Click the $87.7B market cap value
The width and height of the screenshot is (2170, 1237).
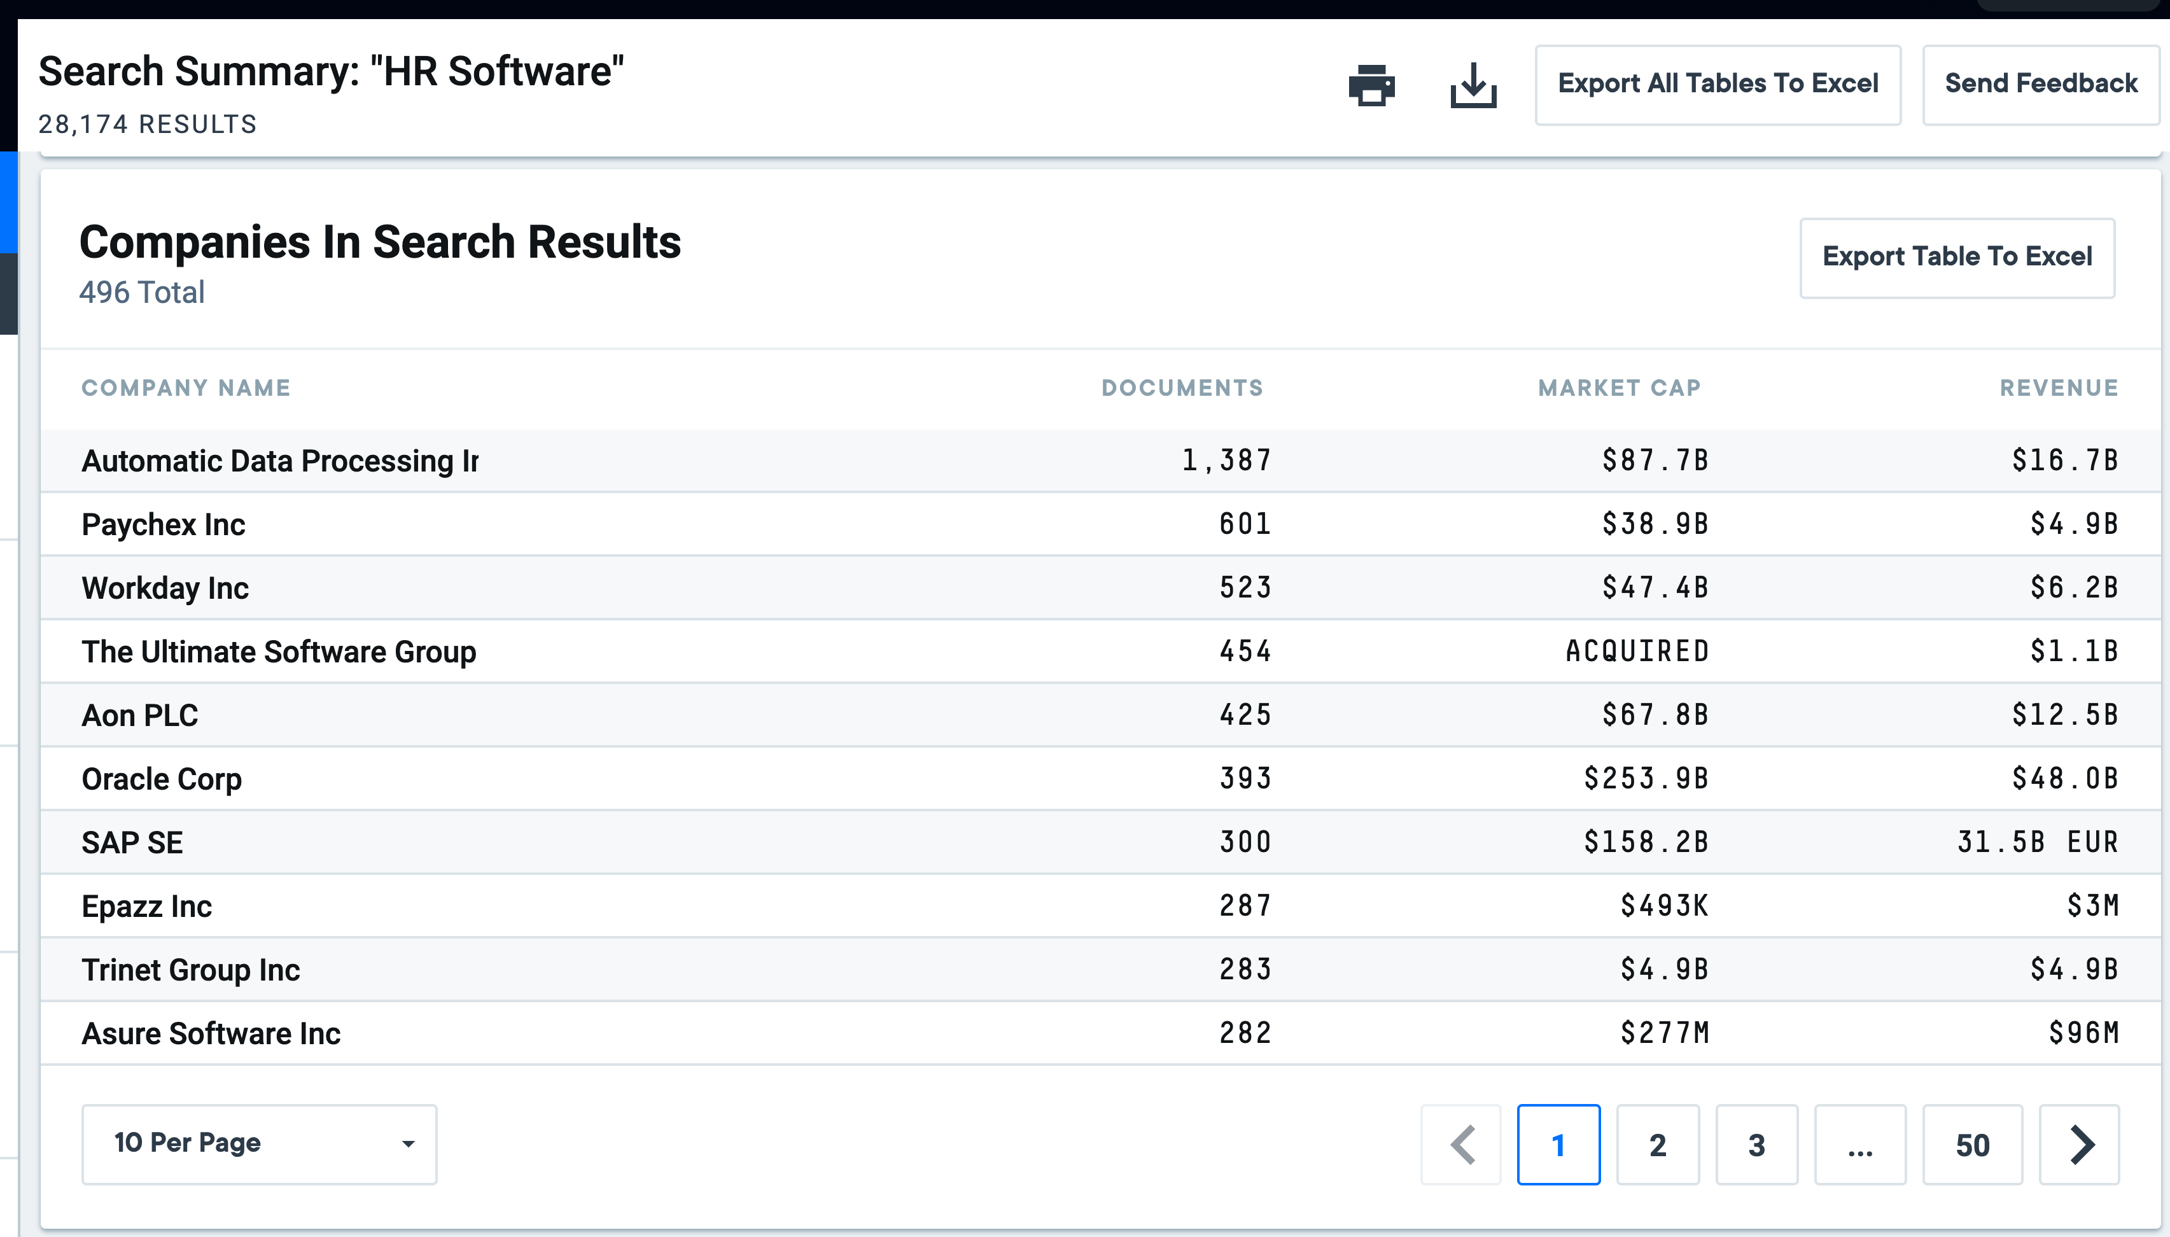(1655, 461)
